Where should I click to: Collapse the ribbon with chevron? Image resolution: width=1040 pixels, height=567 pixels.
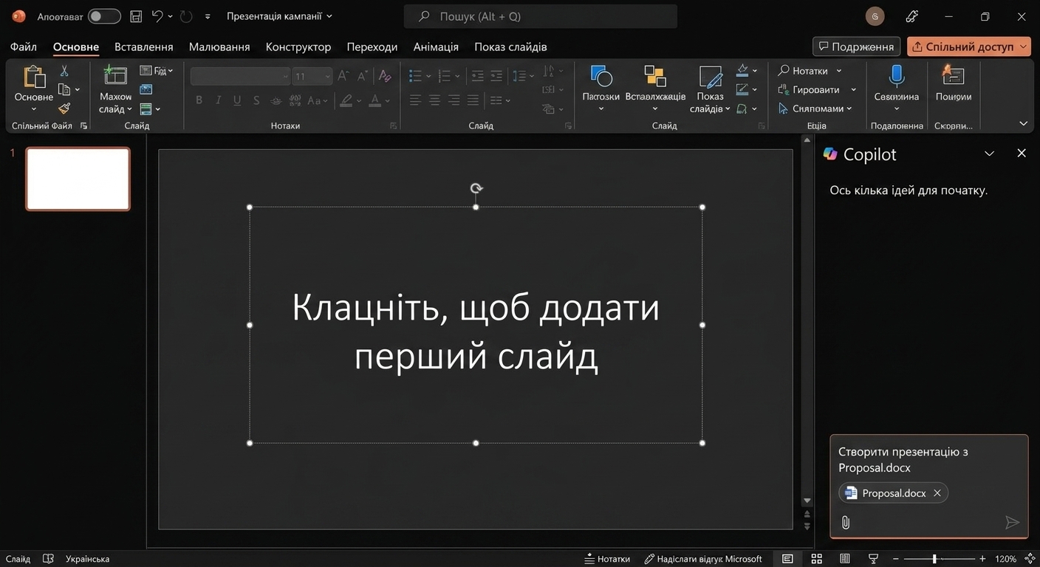point(1023,123)
